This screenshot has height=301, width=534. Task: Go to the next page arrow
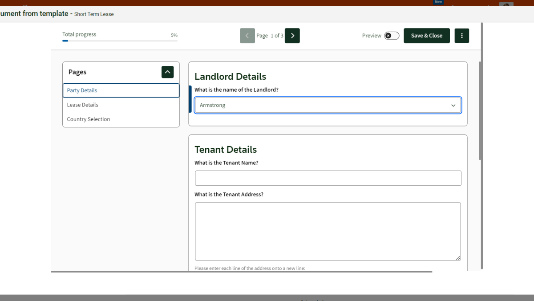tap(292, 36)
